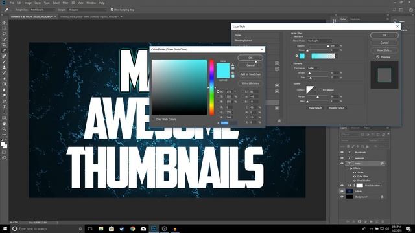Hide the Hue/Saturation 1 adjustment layer
Screen dimensions: 415x233
pos(342,186)
